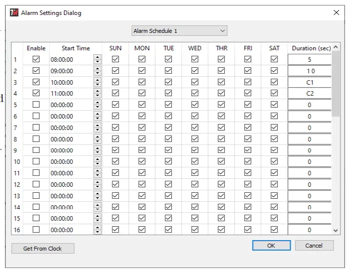Click row number 7 label
The height and width of the screenshot is (273, 352).
[15, 128]
